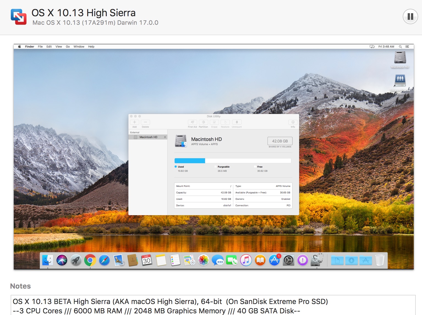Open Calendar icon showing 30
Viewport: 422px width, 315px height.
coord(147,260)
